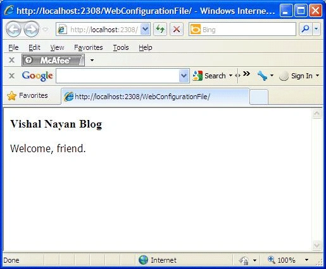Click the green Refresh arrows button

click(x=160, y=29)
